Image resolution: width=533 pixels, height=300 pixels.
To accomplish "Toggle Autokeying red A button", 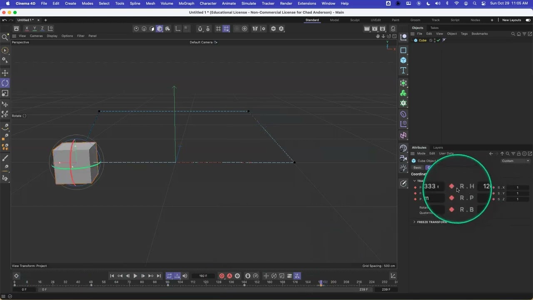I will coord(229,276).
